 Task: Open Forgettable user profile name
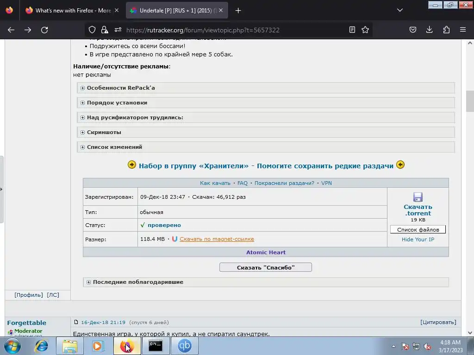click(x=26, y=323)
